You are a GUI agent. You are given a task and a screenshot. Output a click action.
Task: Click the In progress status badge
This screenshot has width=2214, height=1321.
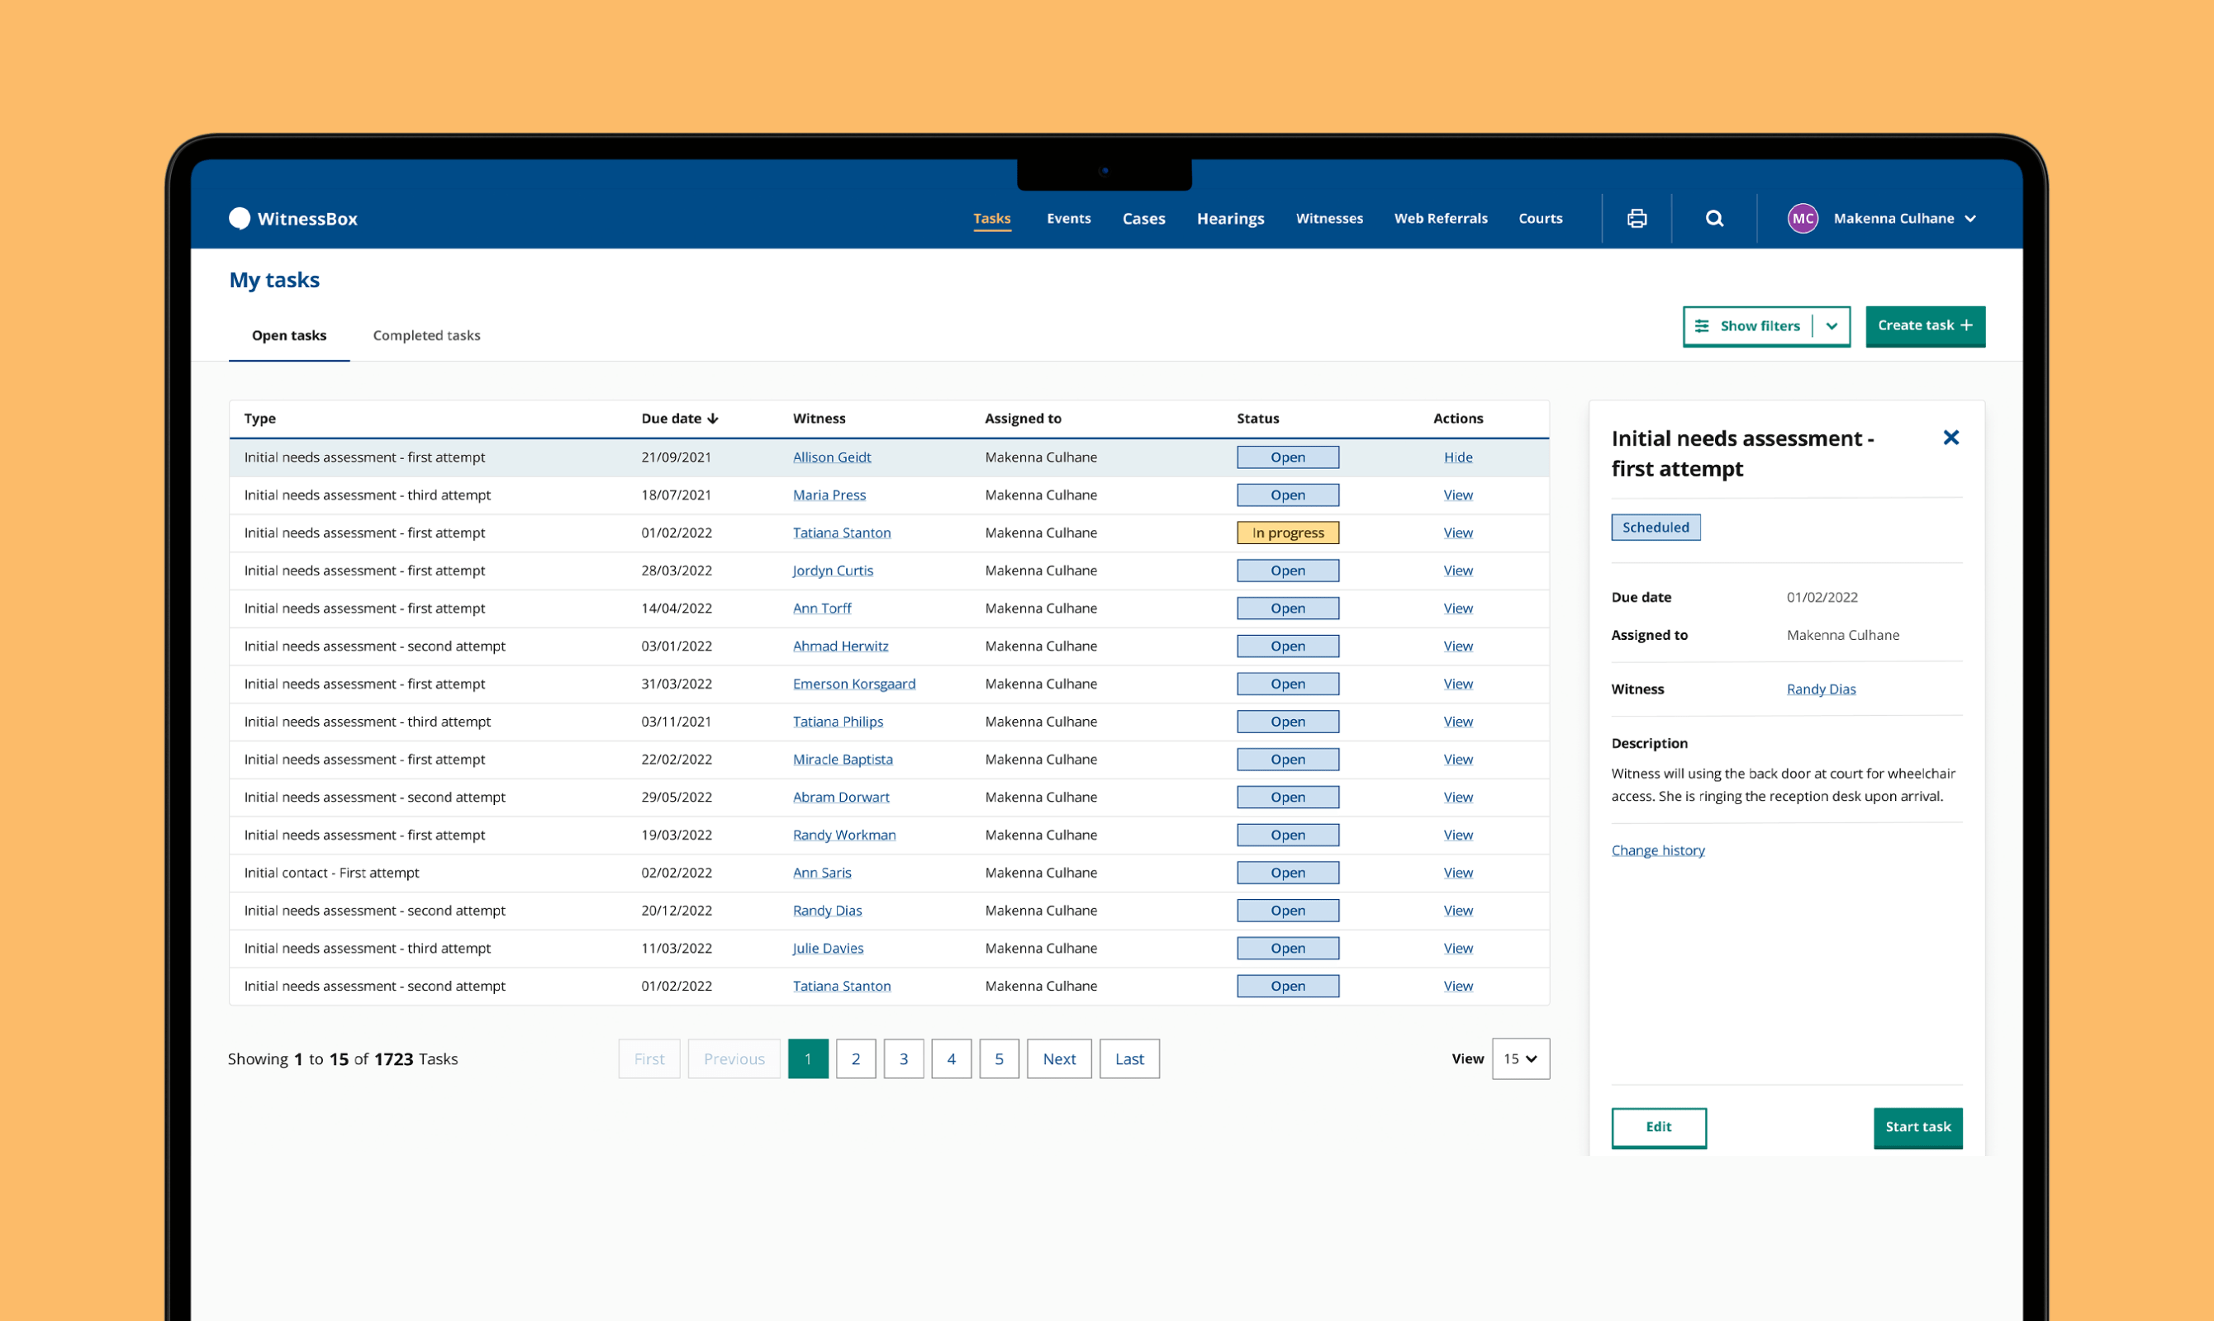point(1288,533)
